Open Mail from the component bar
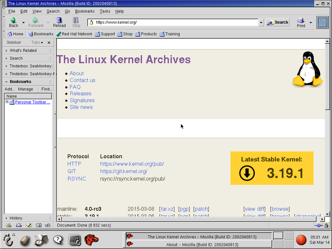The width and height of the screenshot is (332, 249). click(x=19, y=225)
